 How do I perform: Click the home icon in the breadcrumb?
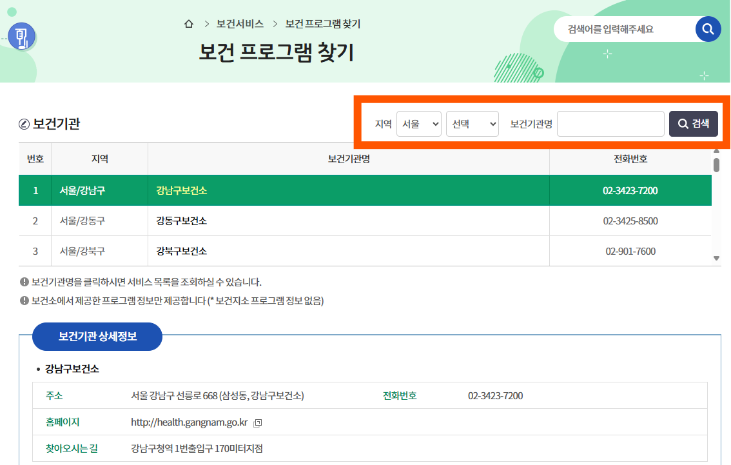click(188, 24)
